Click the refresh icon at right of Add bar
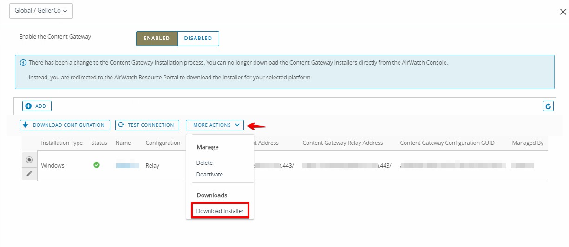 (548, 106)
